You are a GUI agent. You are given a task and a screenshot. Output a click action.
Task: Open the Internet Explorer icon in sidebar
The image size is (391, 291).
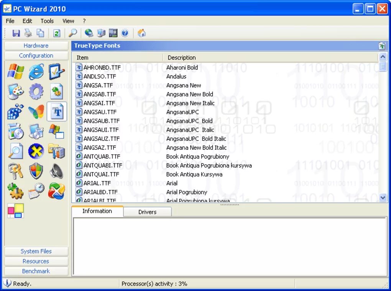click(36, 72)
